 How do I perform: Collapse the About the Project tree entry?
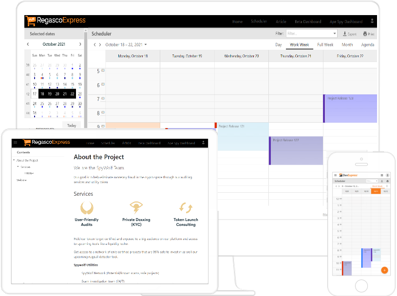click(x=14, y=160)
